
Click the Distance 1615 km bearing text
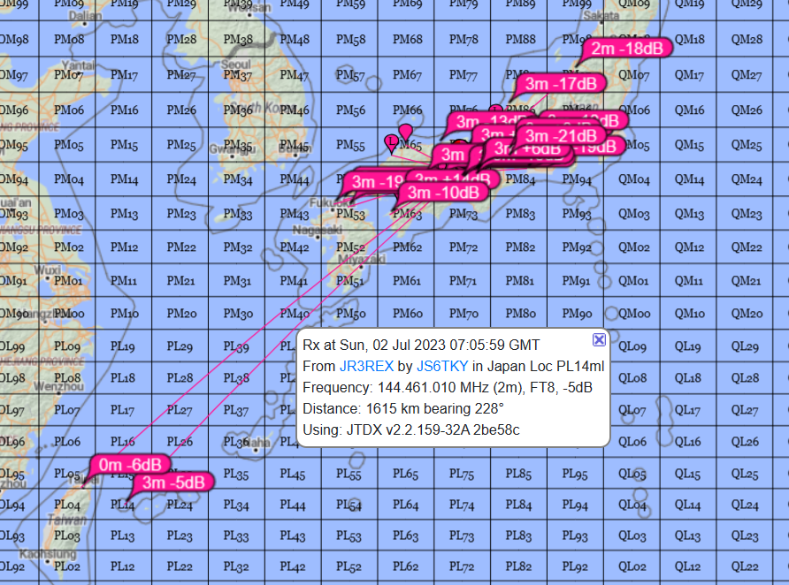click(x=403, y=408)
